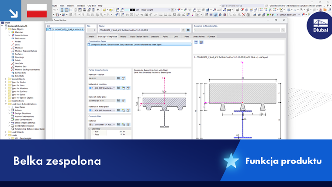332x187 pixels.
Task: Click the red X delete icon in toolbar
Action: [244, 15]
